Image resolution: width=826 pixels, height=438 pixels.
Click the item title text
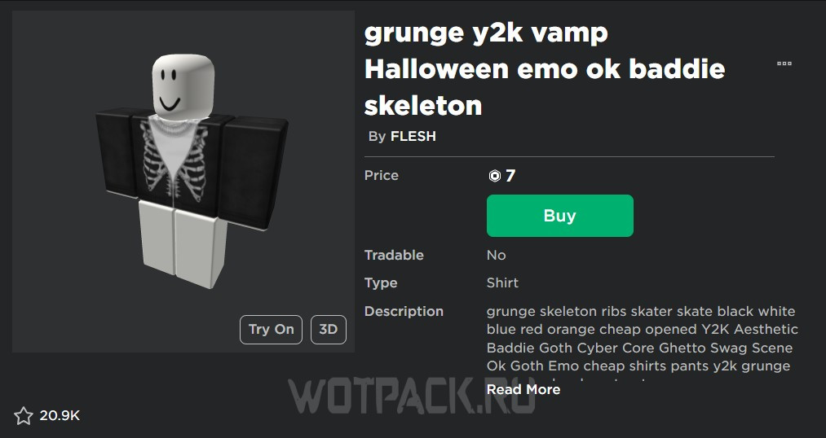[x=545, y=69]
